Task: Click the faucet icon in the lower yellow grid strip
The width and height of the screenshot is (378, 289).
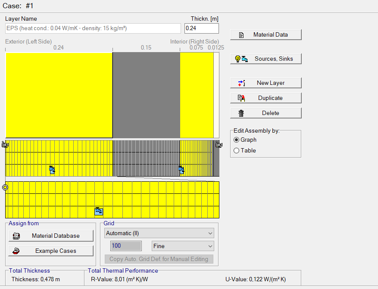Action: tap(98, 211)
